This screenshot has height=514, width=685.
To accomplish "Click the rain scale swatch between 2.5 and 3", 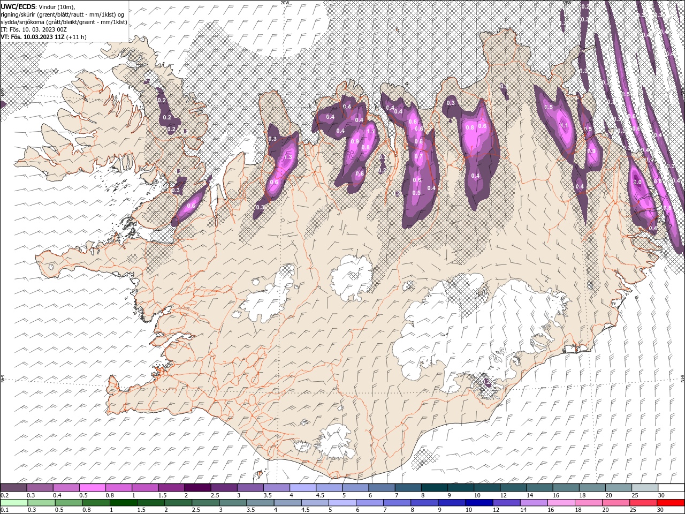I will (x=206, y=502).
